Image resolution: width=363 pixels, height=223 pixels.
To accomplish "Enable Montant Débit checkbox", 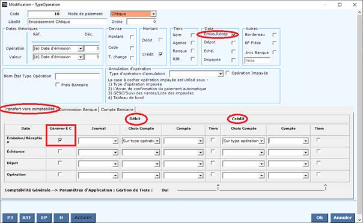I will 160,40.
